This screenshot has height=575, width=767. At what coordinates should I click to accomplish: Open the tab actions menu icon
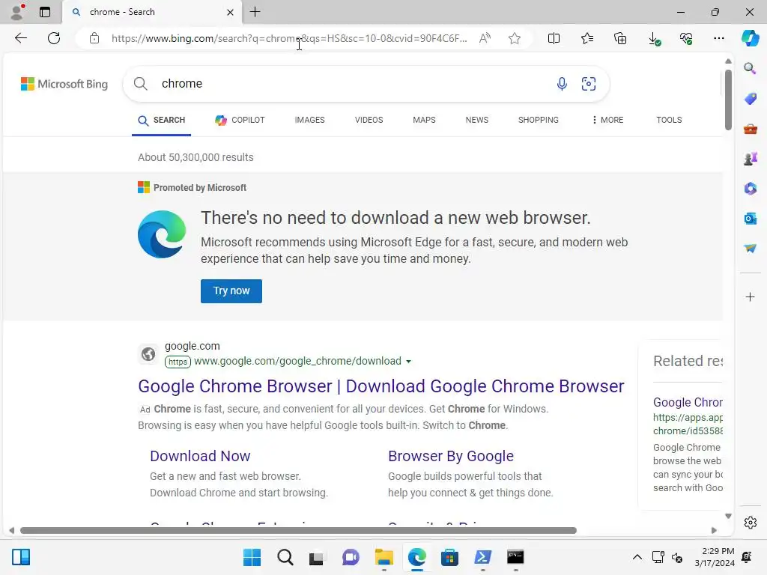pos(44,12)
